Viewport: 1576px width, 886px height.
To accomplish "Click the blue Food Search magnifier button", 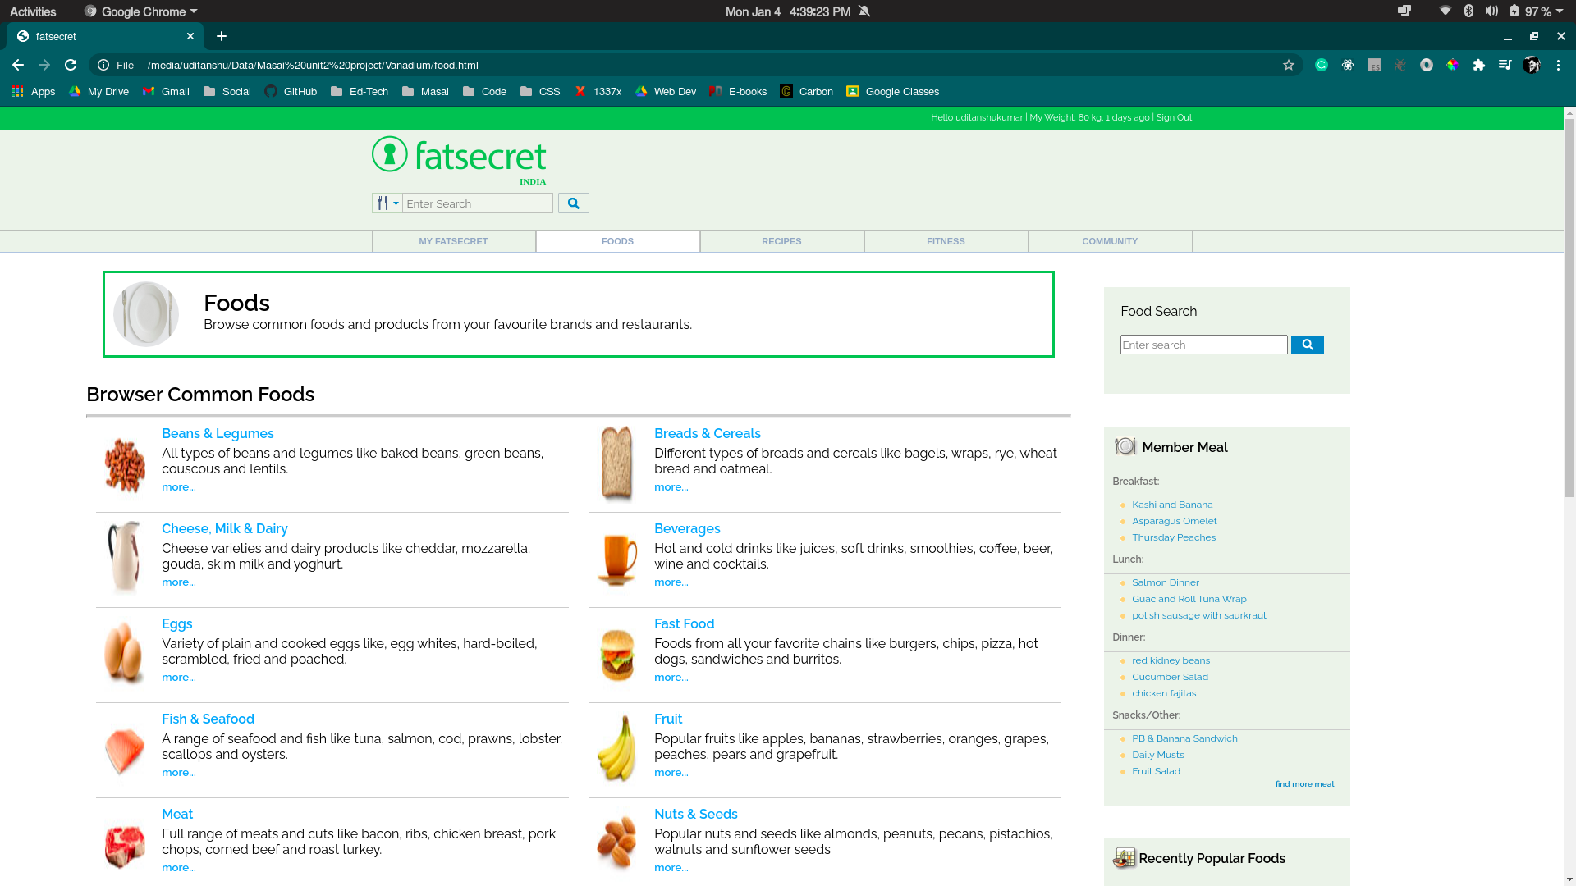I will (1307, 345).
